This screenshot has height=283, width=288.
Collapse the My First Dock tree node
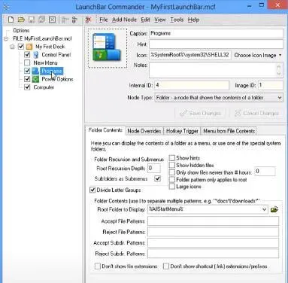tap(12, 47)
